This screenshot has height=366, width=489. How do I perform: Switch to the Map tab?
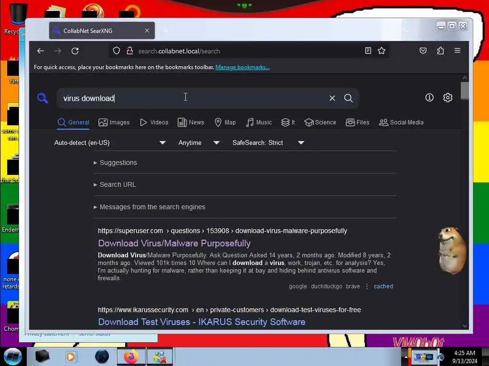pos(225,122)
